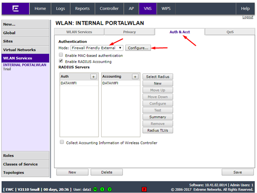Screen dimensions: 257x193
Task: Open Sites in the sidebar
Action: pos(25,41)
